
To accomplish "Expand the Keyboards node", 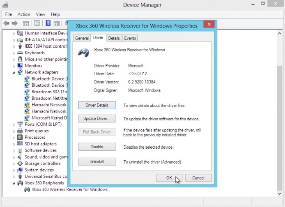I will [14, 53].
